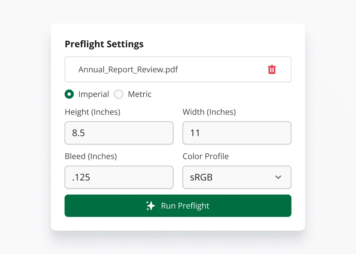The width and height of the screenshot is (356, 254).
Task: Delete the uploaded file with the trash icon
Action: pos(272,70)
